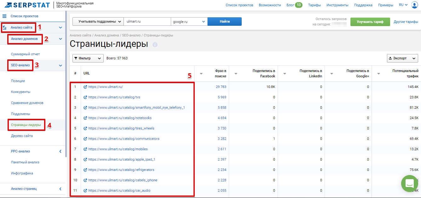The height and width of the screenshot is (198, 421).
Task: Open the green chat support bubble
Action: (409, 183)
